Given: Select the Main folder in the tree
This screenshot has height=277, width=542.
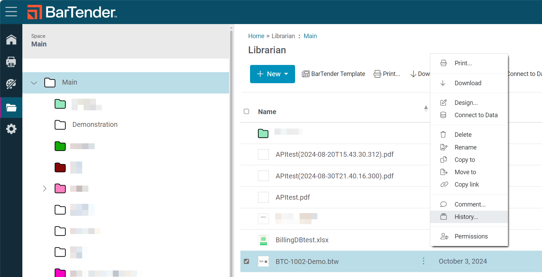Looking at the screenshot, I should click(126, 82).
